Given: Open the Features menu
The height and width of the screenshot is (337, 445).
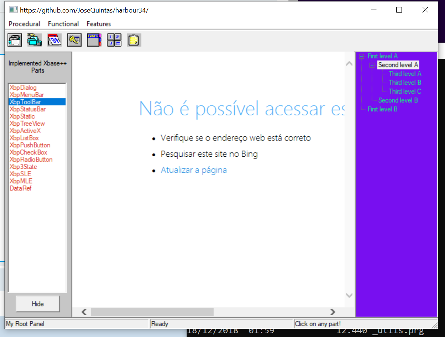Looking at the screenshot, I should tap(99, 24).
